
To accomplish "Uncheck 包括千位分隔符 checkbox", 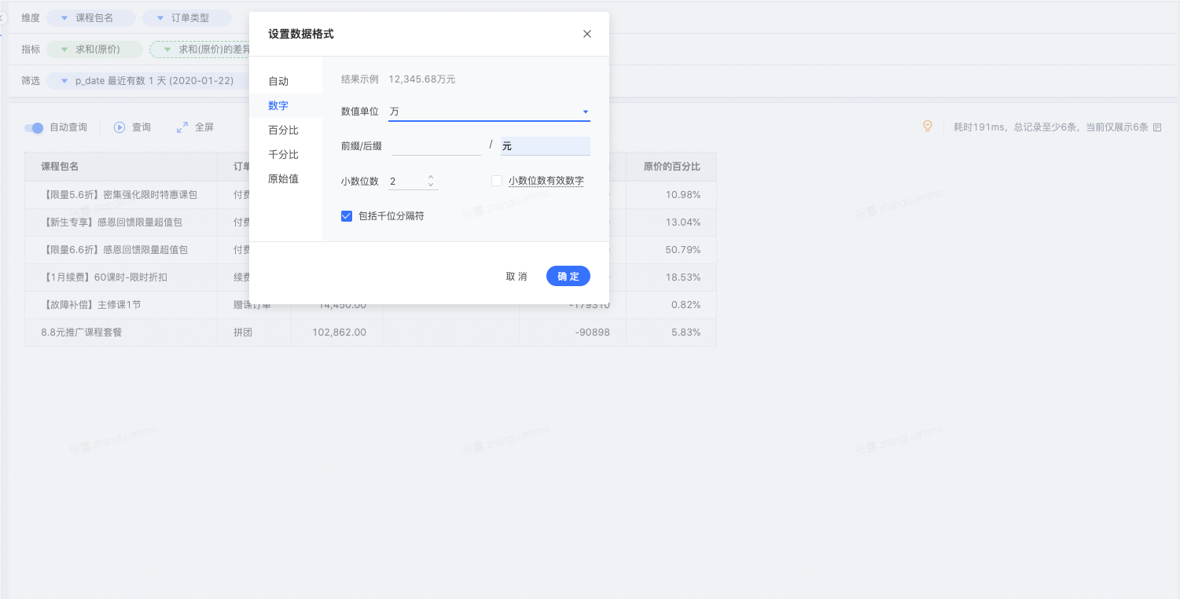I will pos(346,215).
